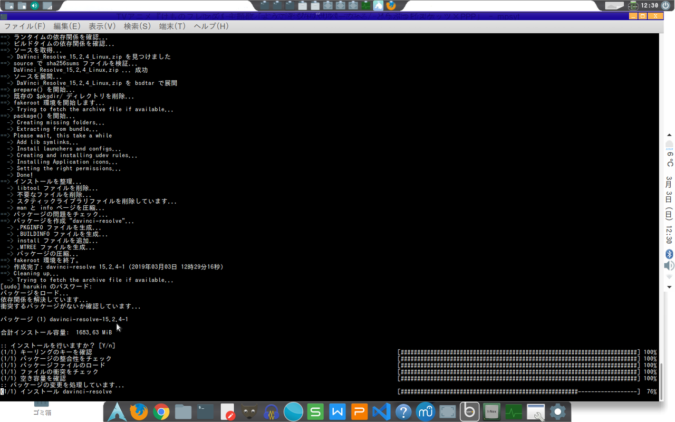Click the 12:30 clock in top panel
The image size is (675, 422).
(x=650, y=6)
